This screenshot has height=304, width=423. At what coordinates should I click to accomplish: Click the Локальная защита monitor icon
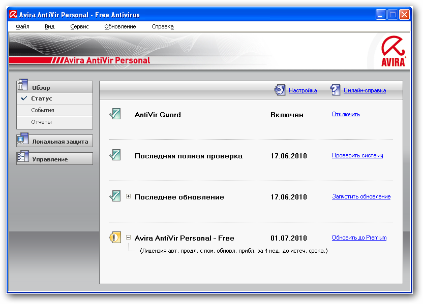(23, 139)
